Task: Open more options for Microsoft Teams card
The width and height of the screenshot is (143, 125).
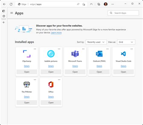Action: tap(83, 49)
